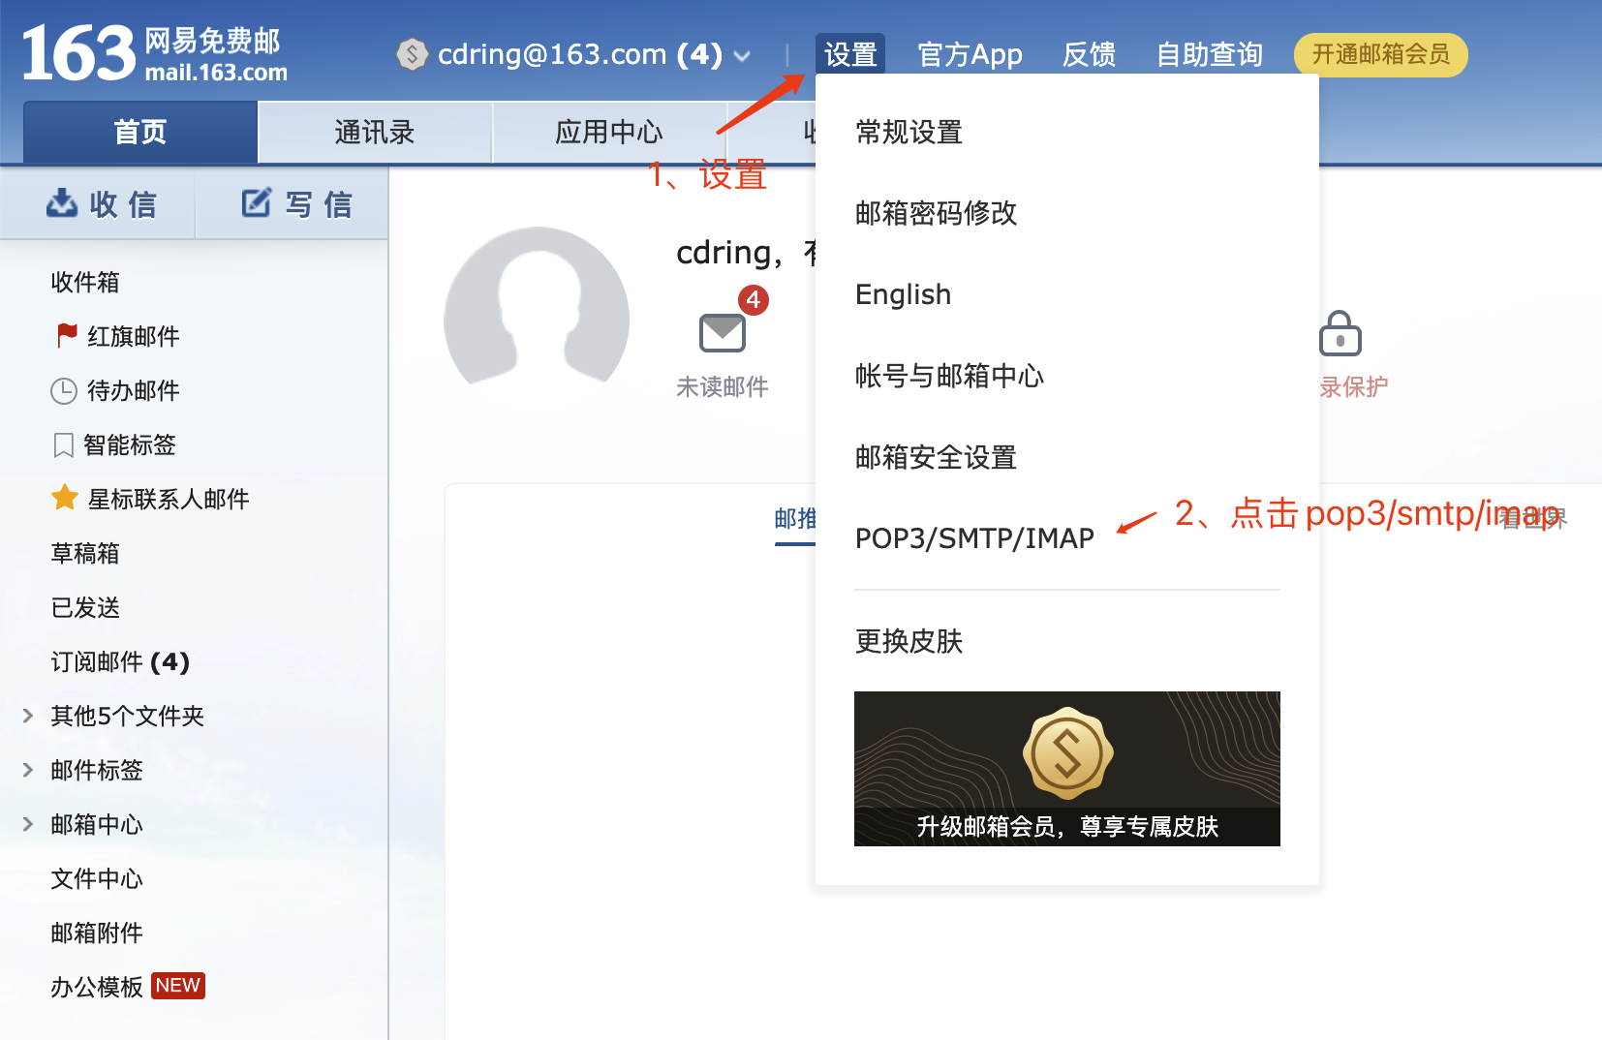The height and width of the screenshot is (1040, 1602).
Task: Open the 应用中心 tab
Action: (609, 132)
